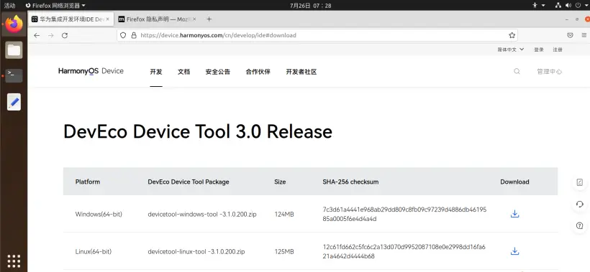Reload the current page
The image size is (590, 272).
[x=65, y=35]
